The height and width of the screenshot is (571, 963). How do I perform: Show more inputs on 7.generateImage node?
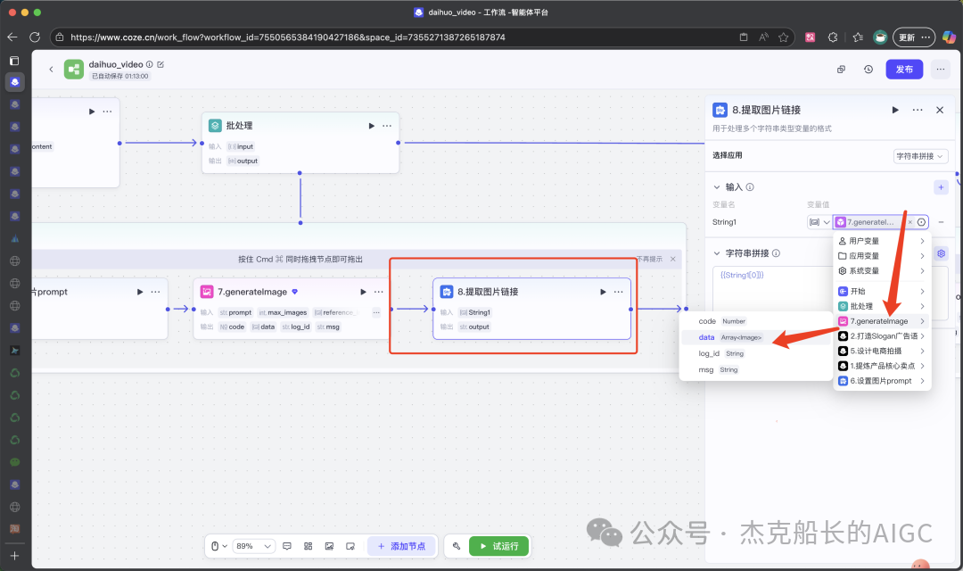pos(376,312)
